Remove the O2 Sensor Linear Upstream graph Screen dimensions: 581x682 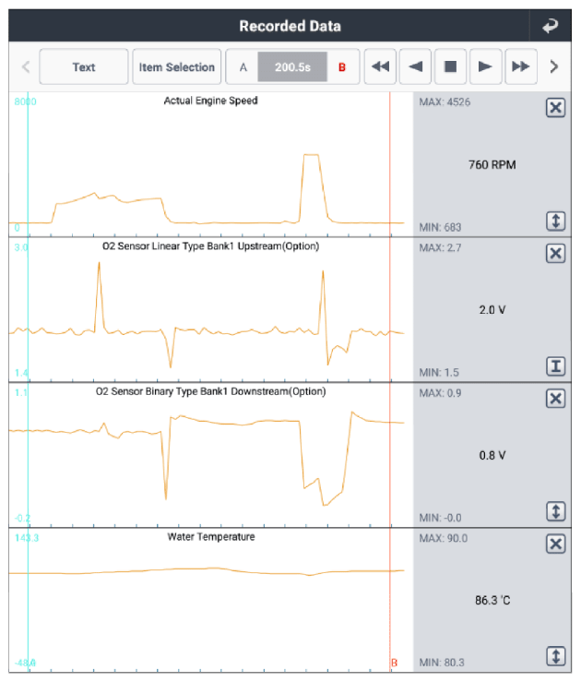click(555, 253)
